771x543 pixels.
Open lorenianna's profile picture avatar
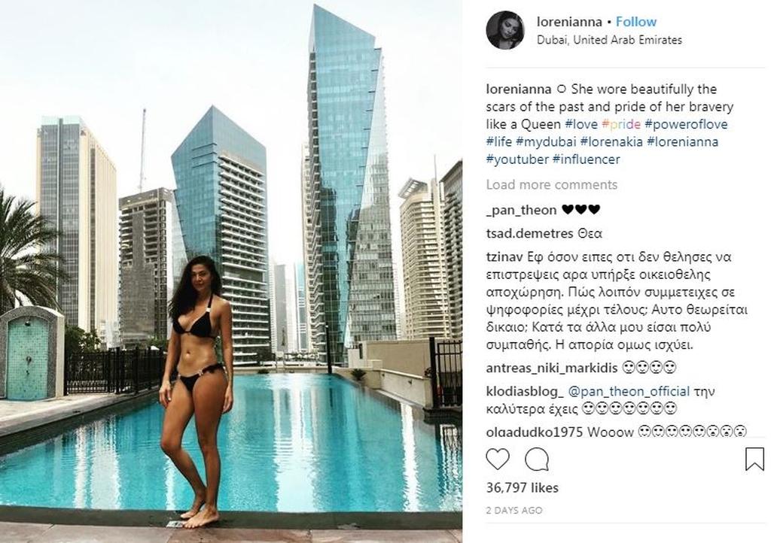point(505,30)
